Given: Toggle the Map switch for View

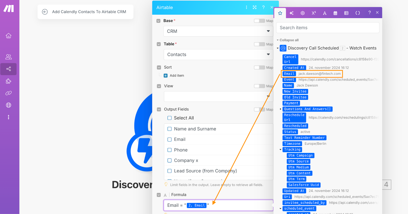Looking at the screenshot, I should coord(259,86).
